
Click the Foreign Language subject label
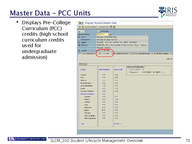pos(87,94)
